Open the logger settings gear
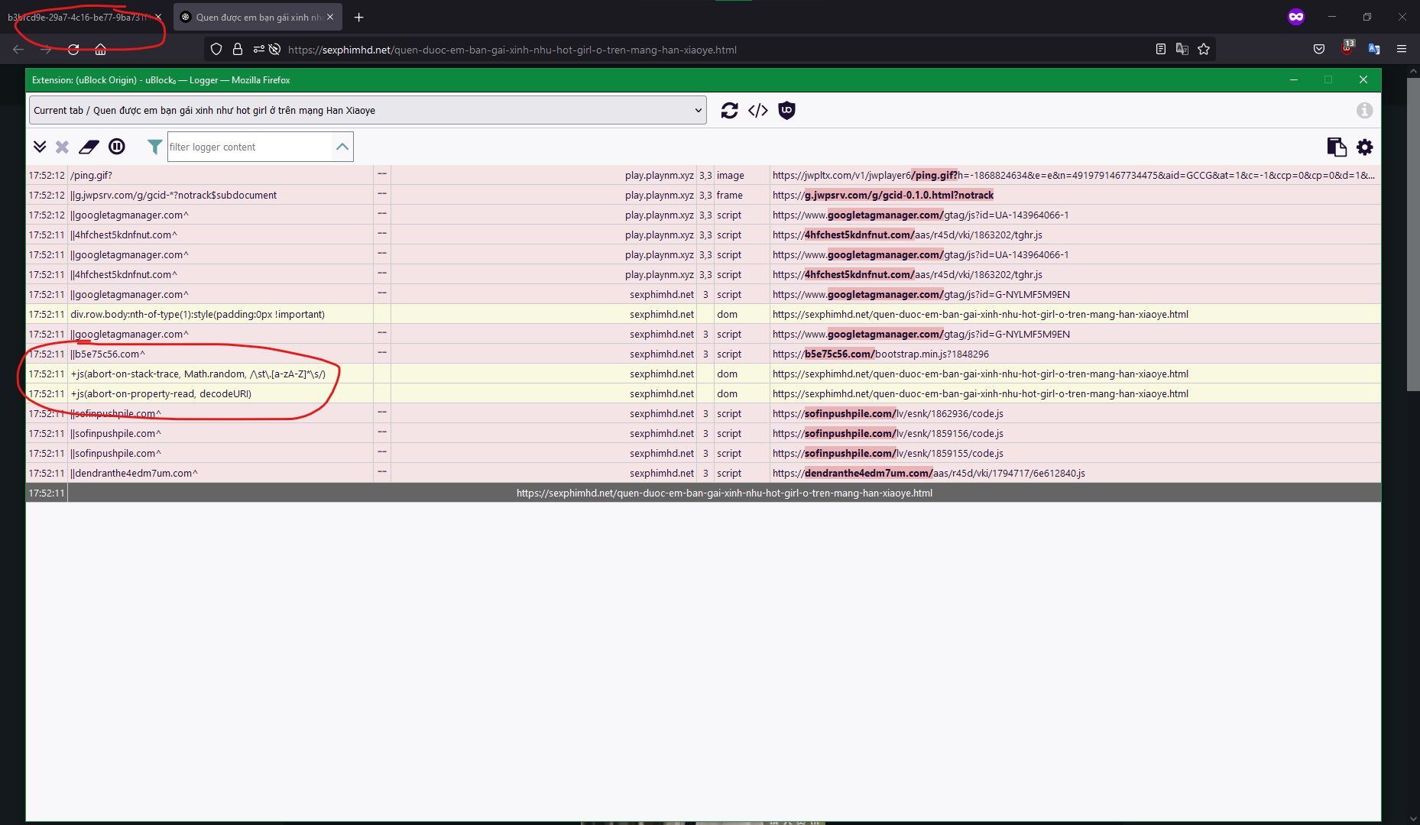Image resolution: width=1420 pixels, height=825 pixels. 1365,147
